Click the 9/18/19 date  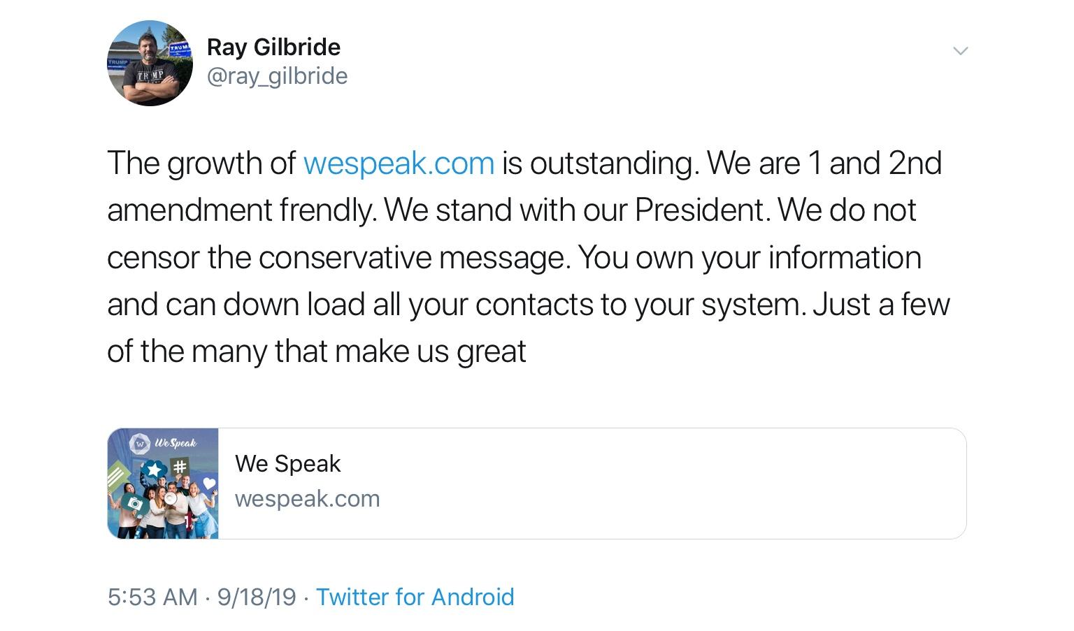point(257,597)
